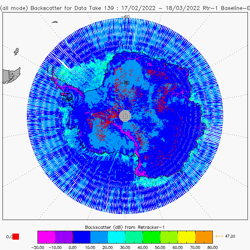Image resolution: width=250 pixels, height=250 pixels.
Task: Click the 80.00 colorbar tick label
Action: (x=212, y=247)
